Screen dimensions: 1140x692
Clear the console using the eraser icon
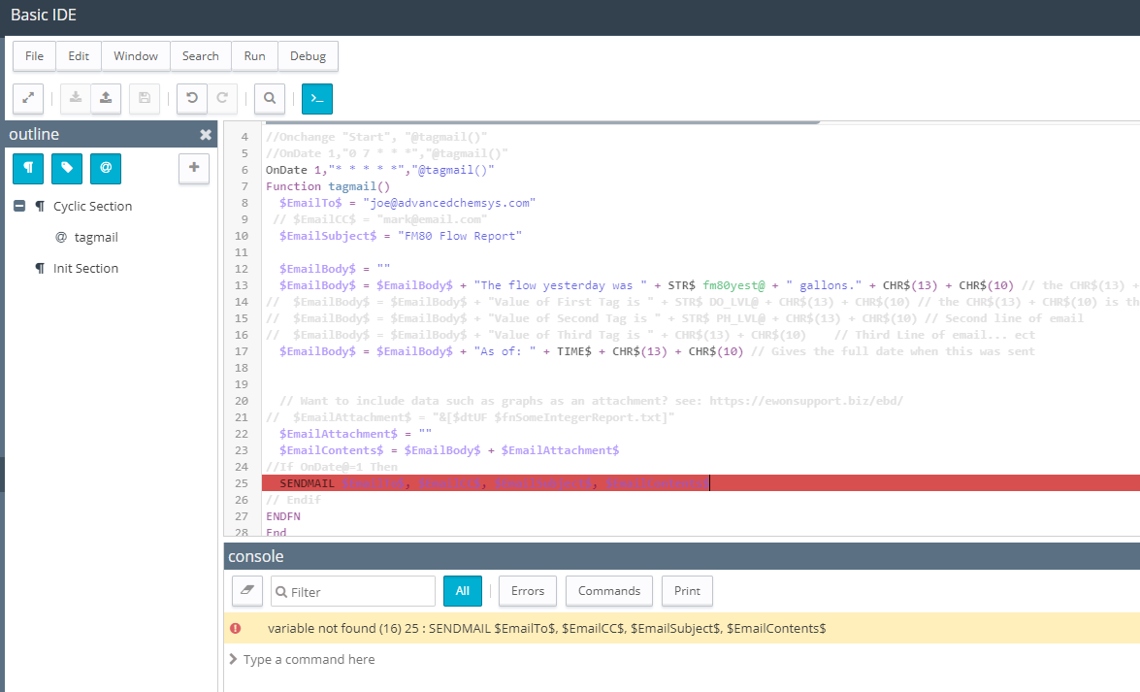pyautogui.click(x=246, y=590)
